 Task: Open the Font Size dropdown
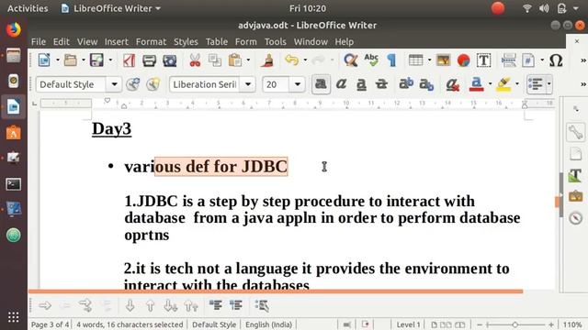(298, 84)
